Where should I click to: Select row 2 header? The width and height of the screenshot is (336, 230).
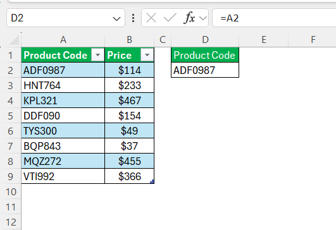click(11, 70)
